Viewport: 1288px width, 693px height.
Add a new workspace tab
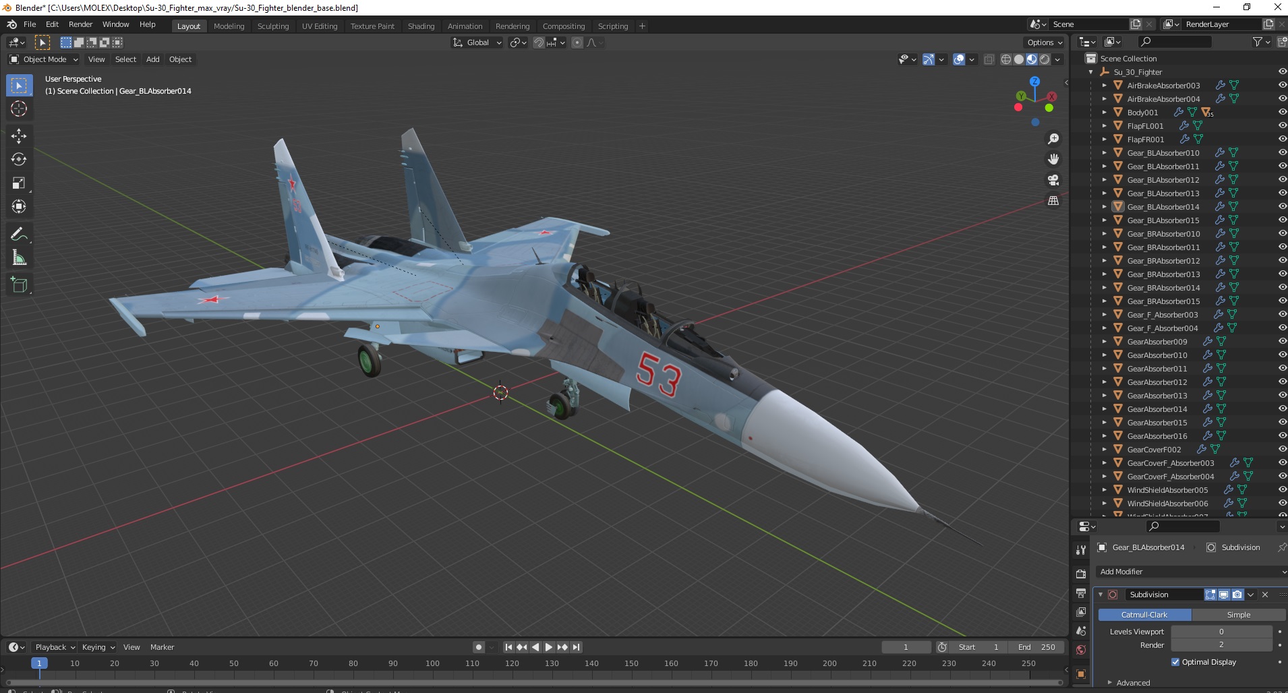(642, 26)
